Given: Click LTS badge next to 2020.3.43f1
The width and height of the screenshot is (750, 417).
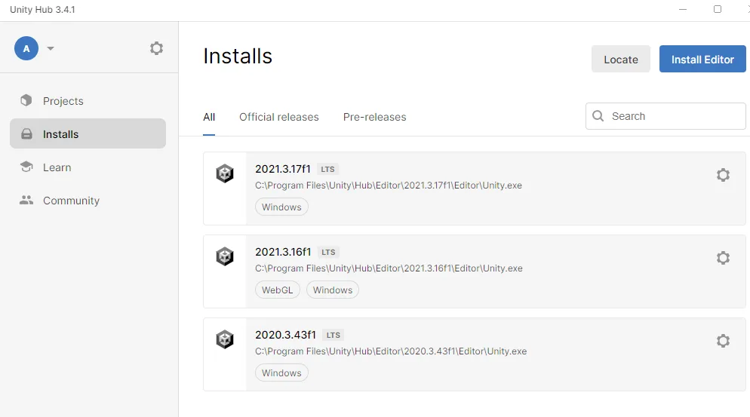Looking at the screenshot, I should [x=333, y=336].
